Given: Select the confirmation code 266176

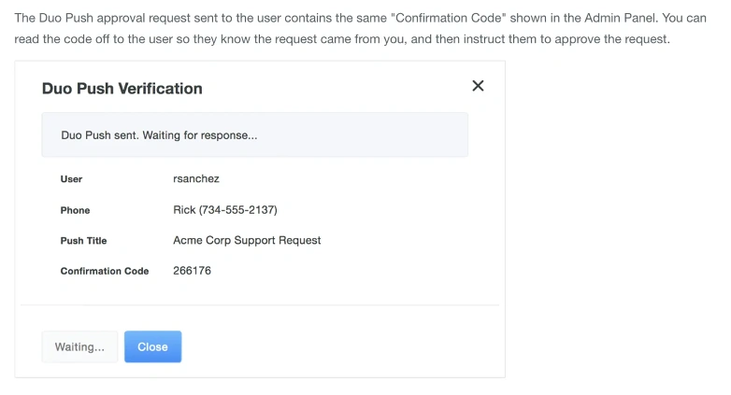Looking at the screenshot, I should tap(192, 271).
